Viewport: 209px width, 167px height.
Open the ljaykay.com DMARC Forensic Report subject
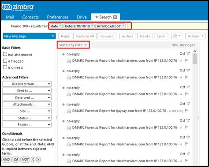point(119,111)
